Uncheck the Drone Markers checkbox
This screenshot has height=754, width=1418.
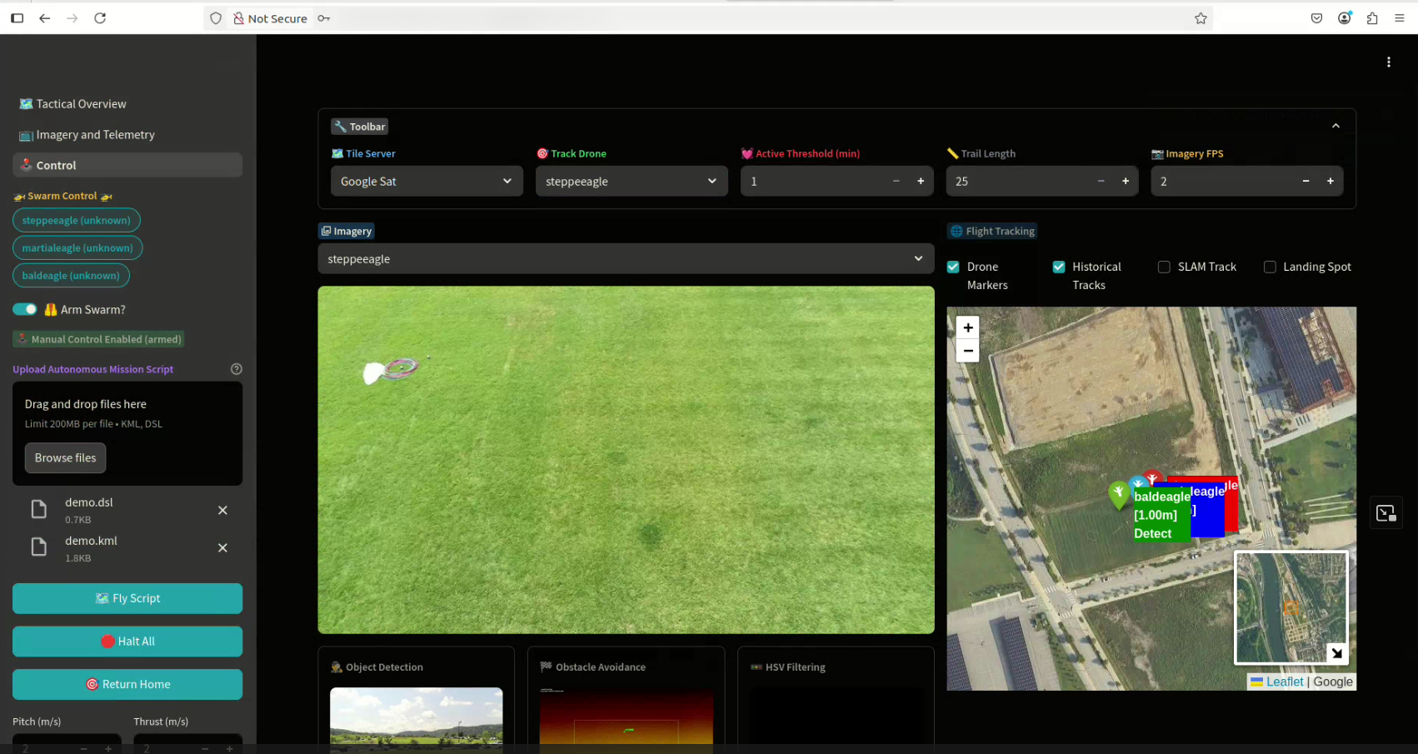(x=953, y=267)
